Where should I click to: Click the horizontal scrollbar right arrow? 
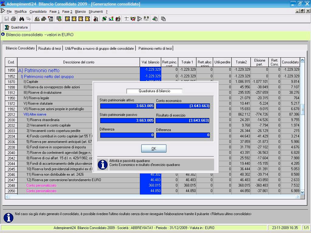point(298,197)
